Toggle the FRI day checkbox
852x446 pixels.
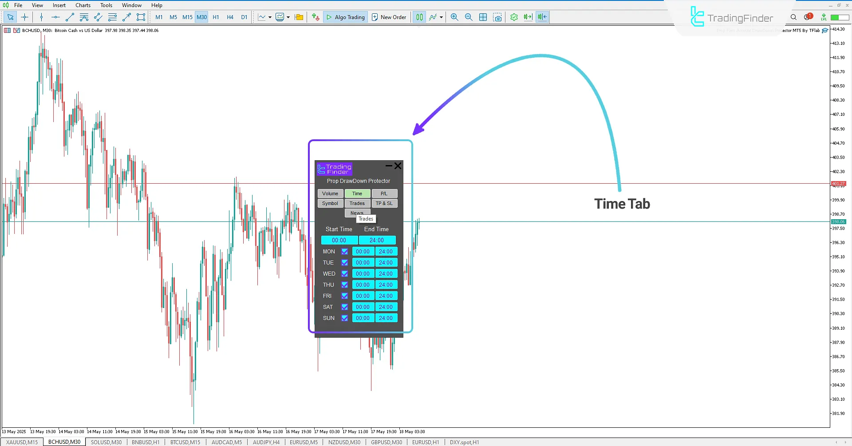point(345,296)
